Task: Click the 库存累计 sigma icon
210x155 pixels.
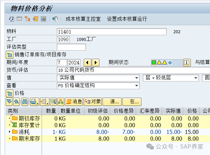Action: [14, 125]
